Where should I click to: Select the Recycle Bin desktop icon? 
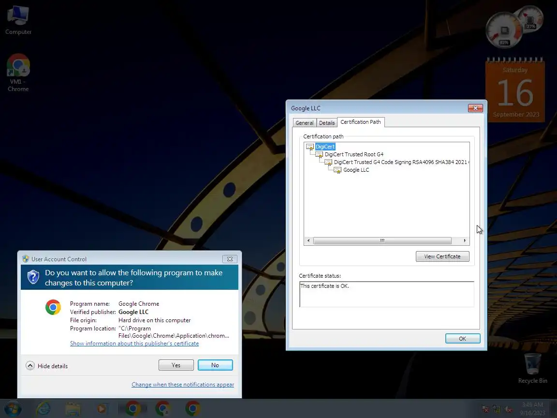pyautogui.click(x=532, y=368)
